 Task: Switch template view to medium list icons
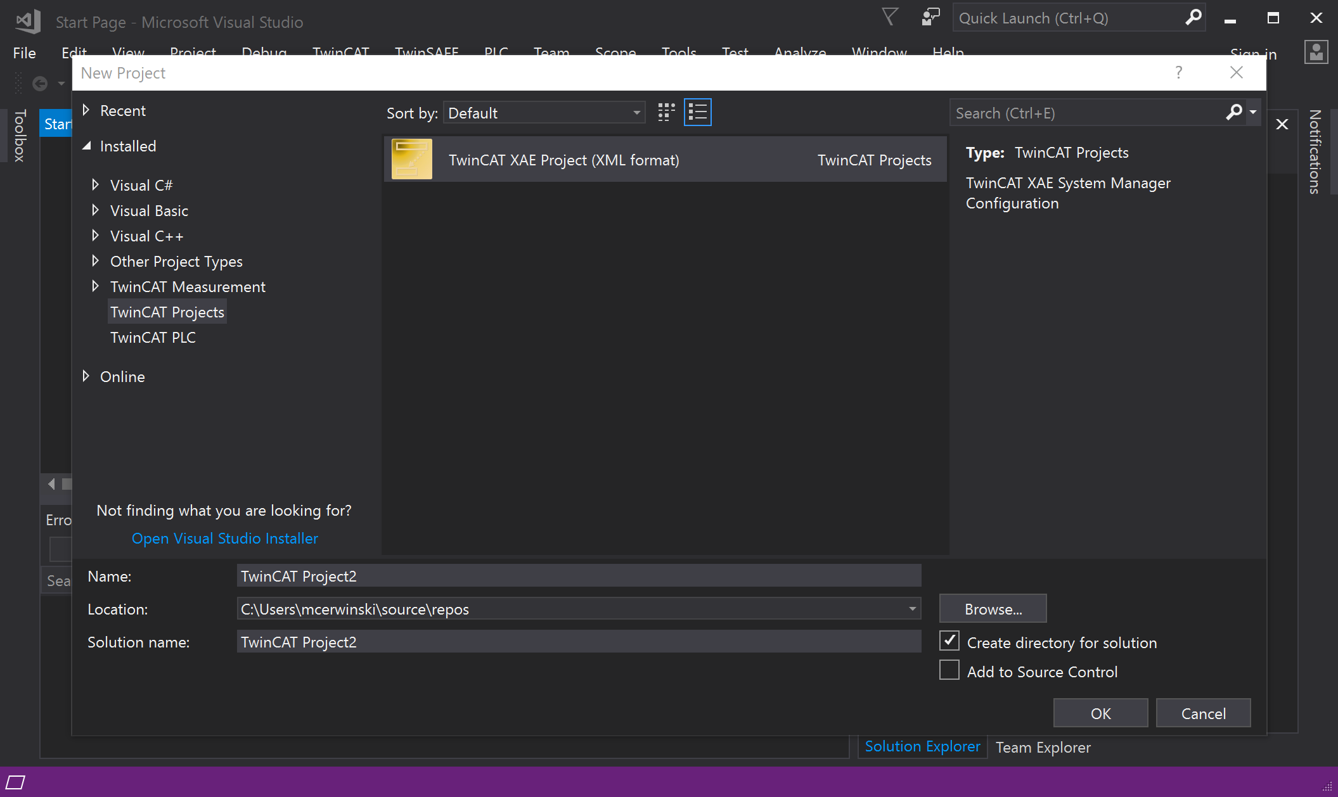tap(697, 113)
